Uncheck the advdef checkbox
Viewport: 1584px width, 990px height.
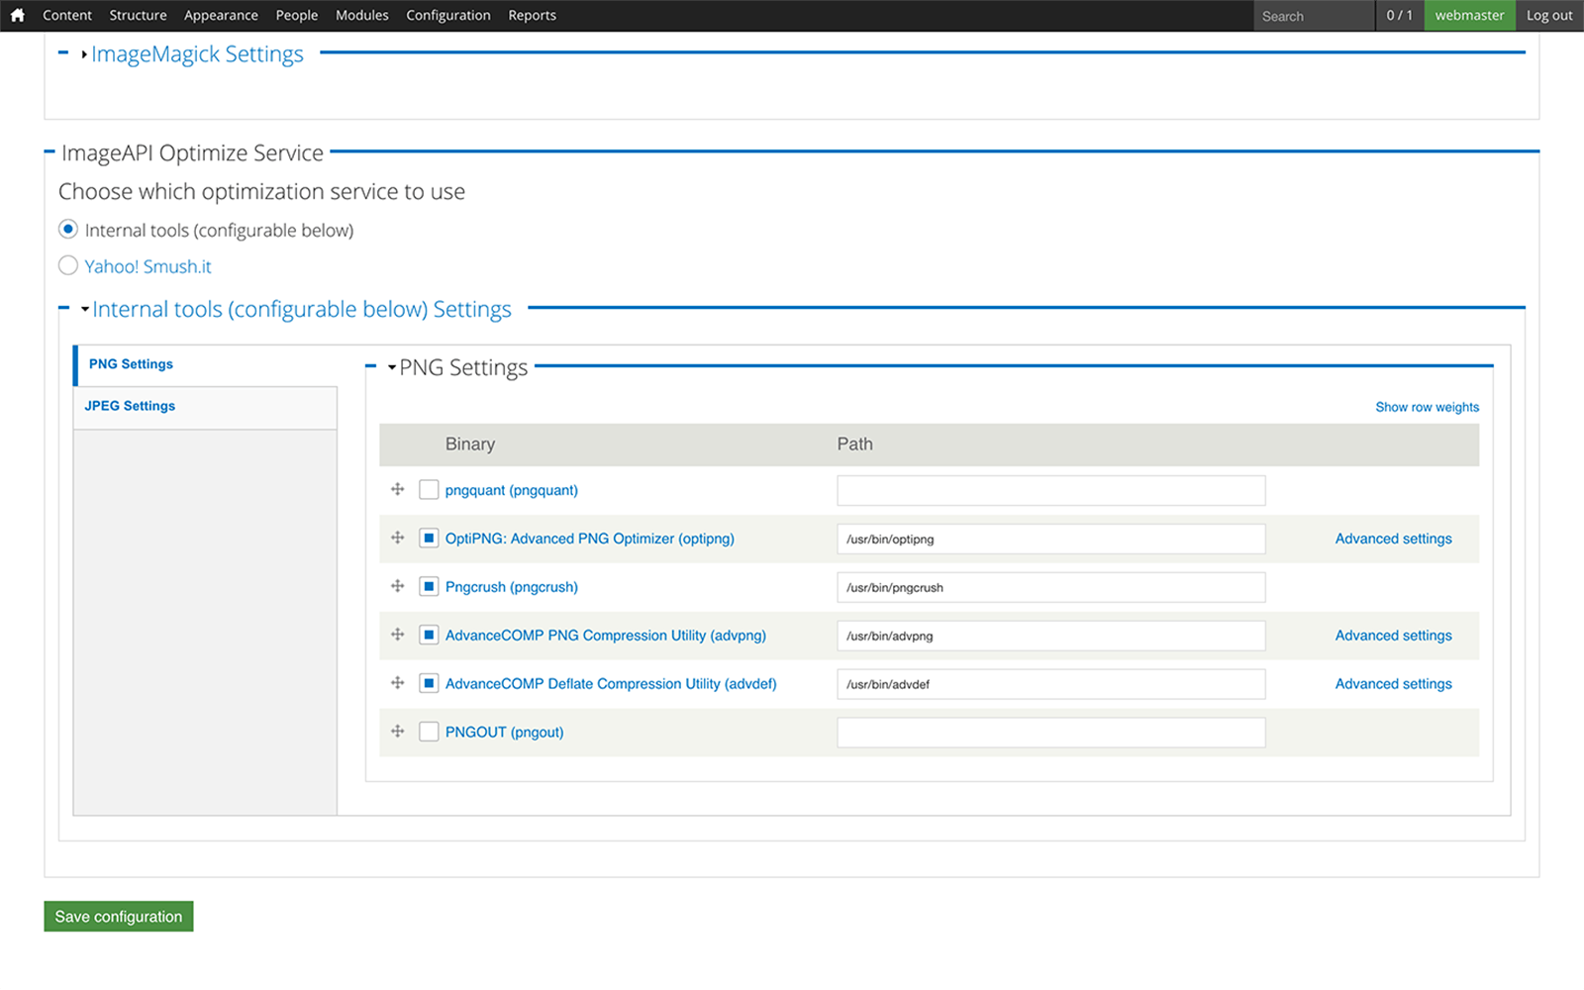[429, 684]
